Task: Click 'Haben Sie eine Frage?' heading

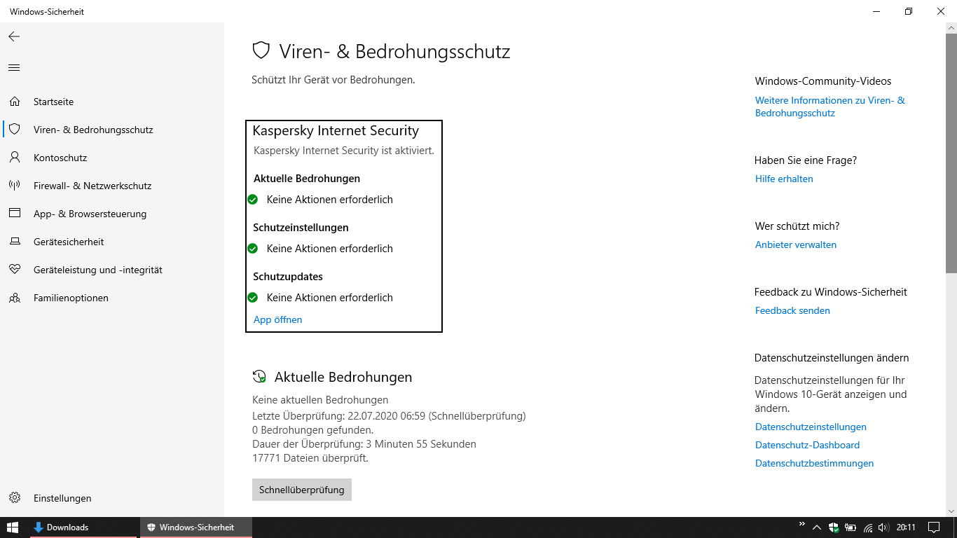Action: [x=806, y=160]
